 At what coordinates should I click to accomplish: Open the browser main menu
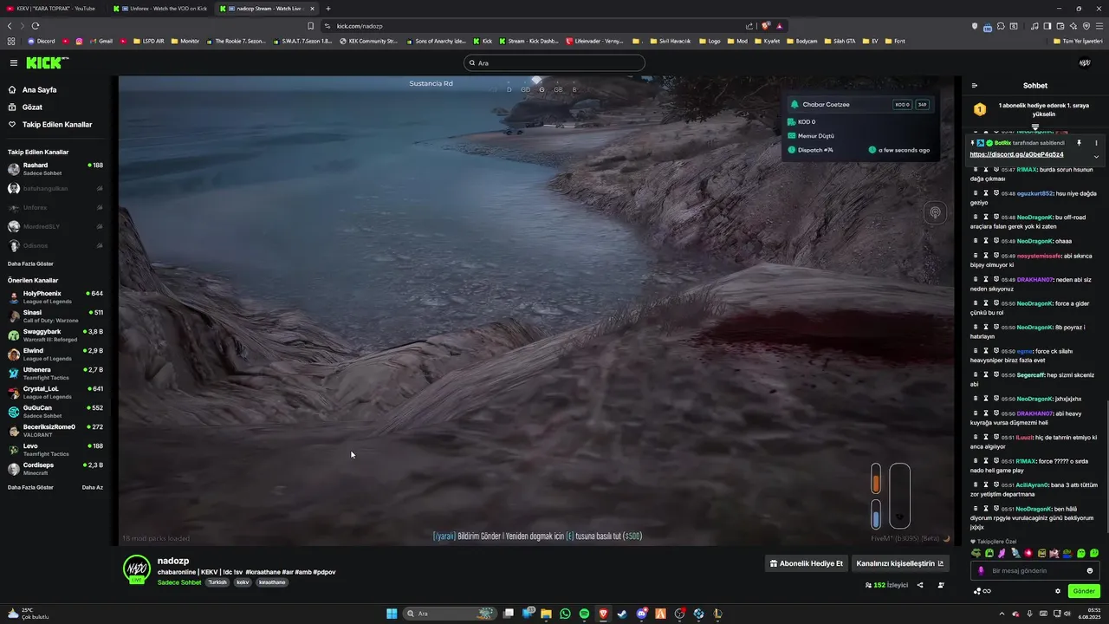coord(1099,26)
